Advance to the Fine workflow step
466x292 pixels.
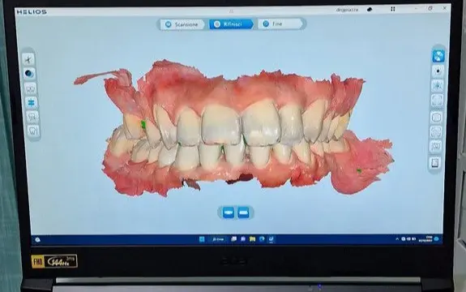click(x=280, y=24)
